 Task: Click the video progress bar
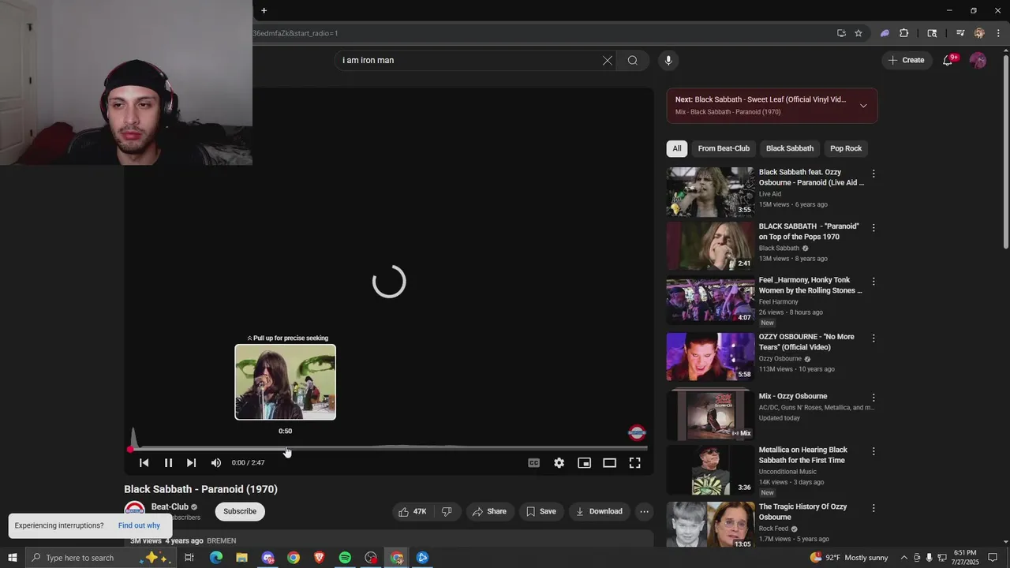pyautogui.click(x=388, y=449)
